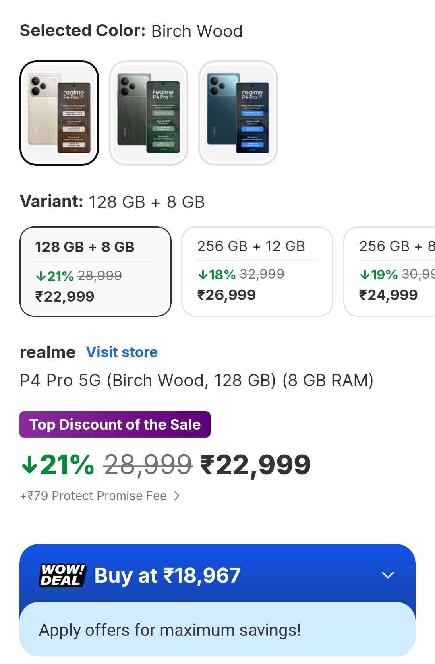Image resolution: width=435 pixels, height=664 pixels.
Task: Open Protect Promise Fee details chevron
Action: coord(177,496)
